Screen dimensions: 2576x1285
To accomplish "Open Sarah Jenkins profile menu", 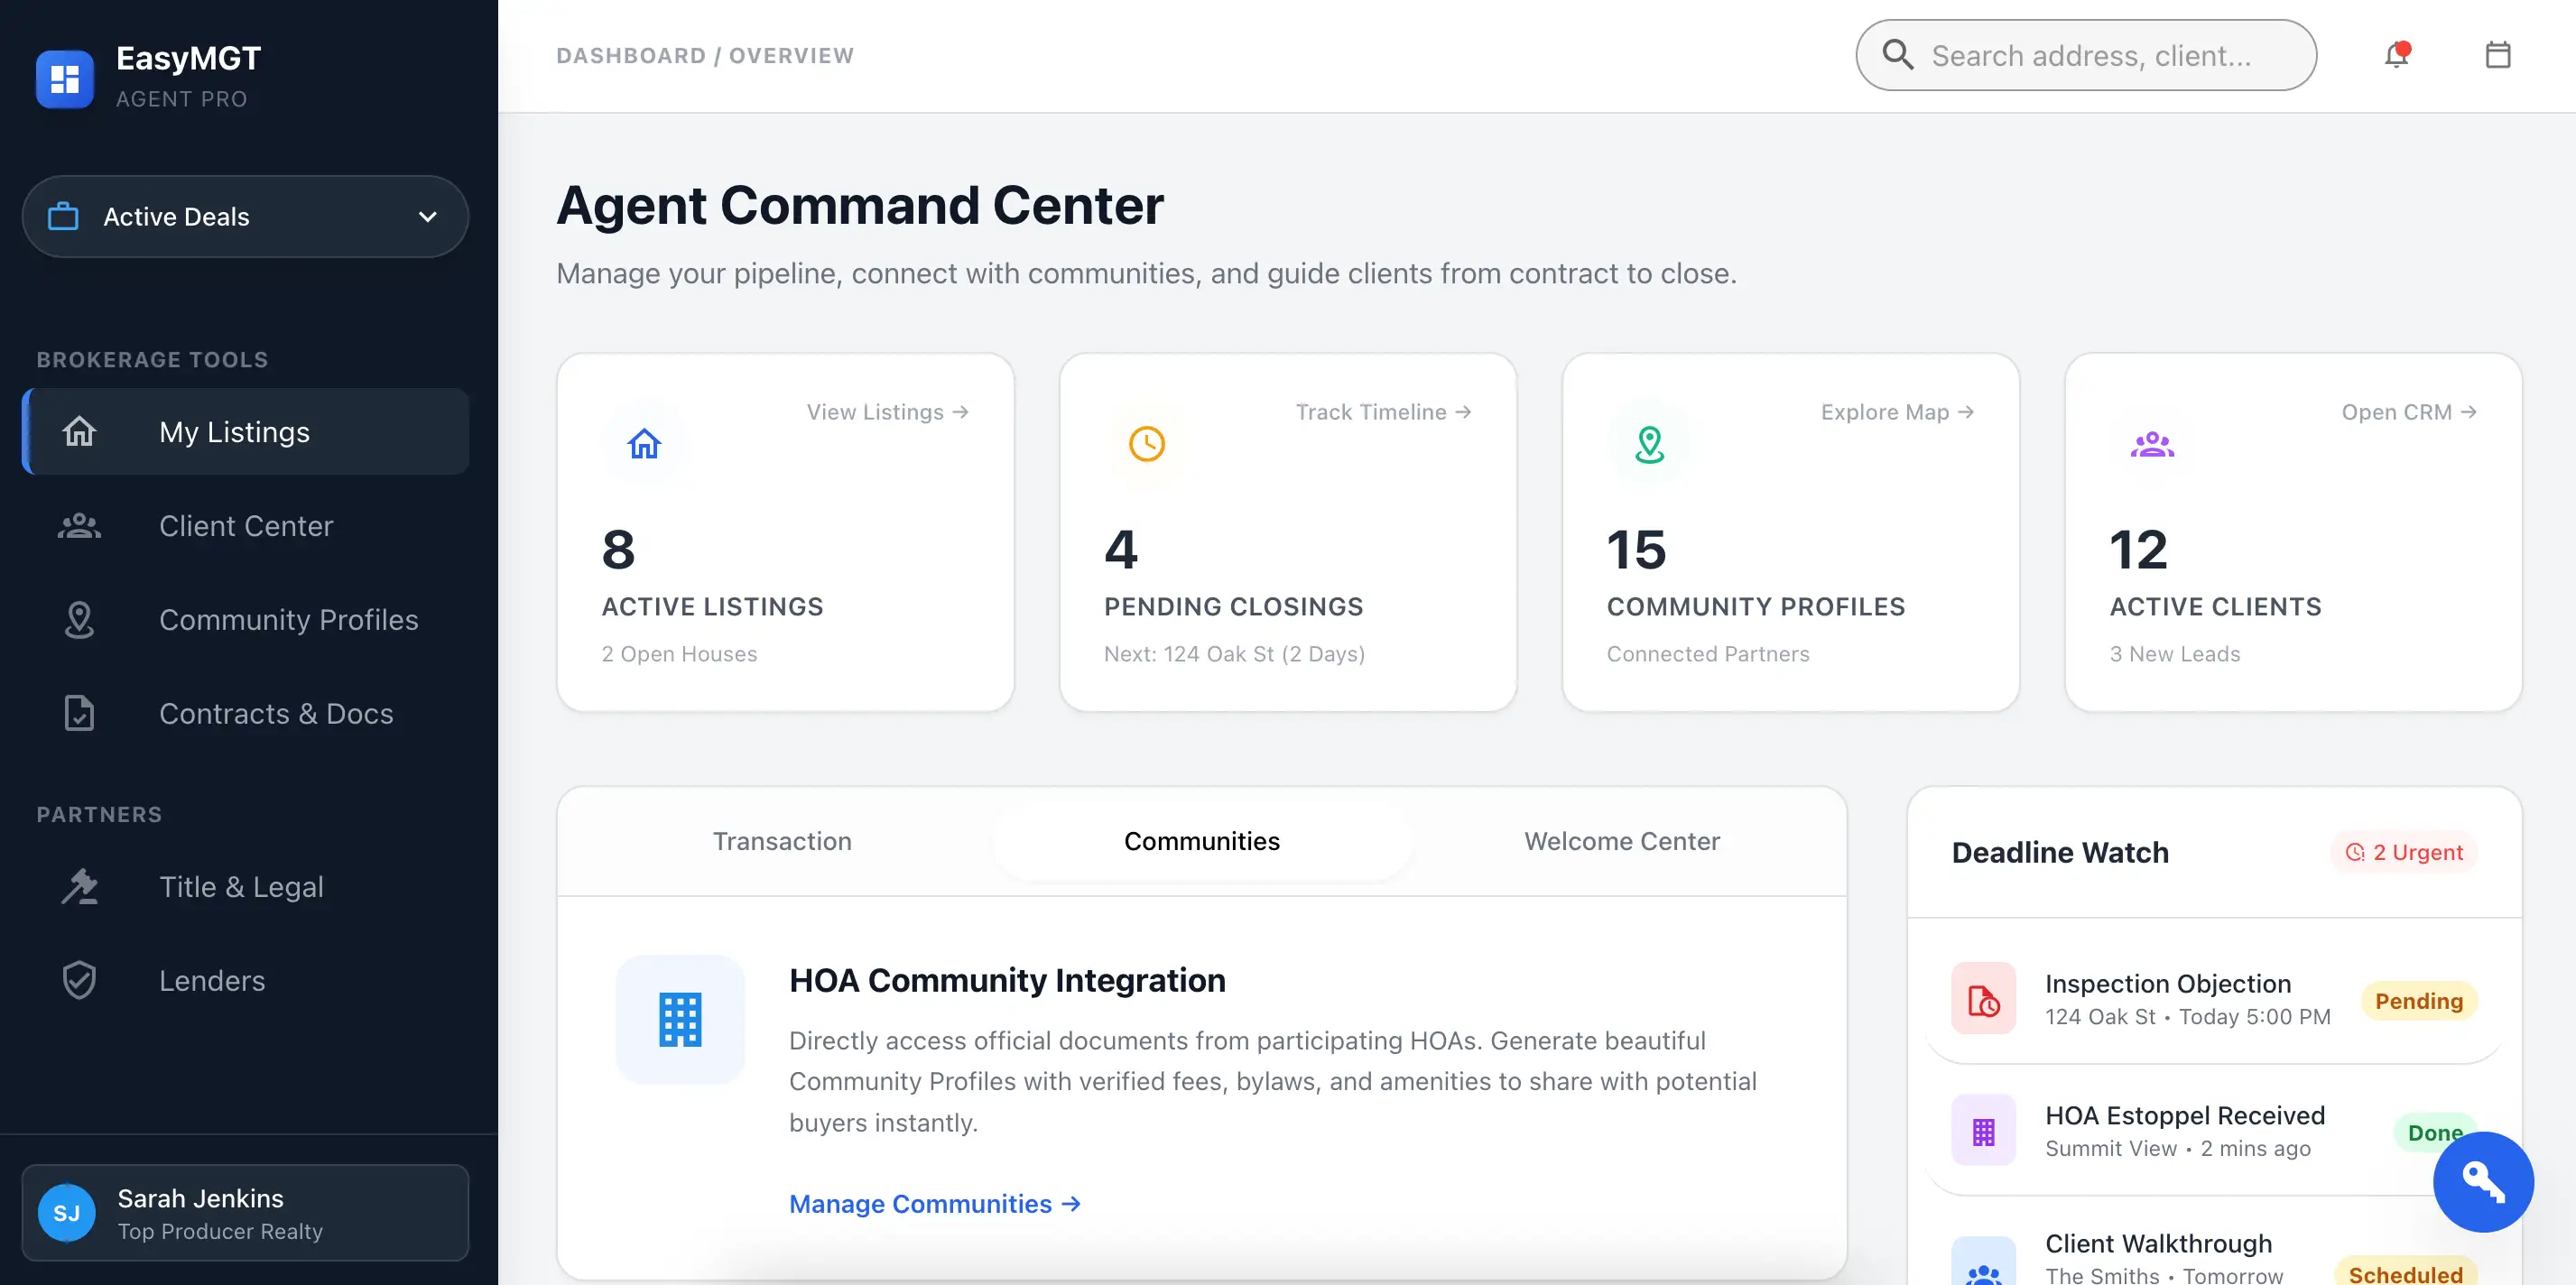I will pyautogui.click(x=245, y=1213).
